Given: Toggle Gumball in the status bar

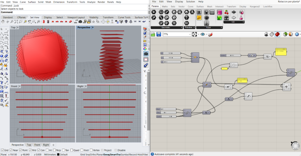Looking at the screenshot, I should point(125,155).
